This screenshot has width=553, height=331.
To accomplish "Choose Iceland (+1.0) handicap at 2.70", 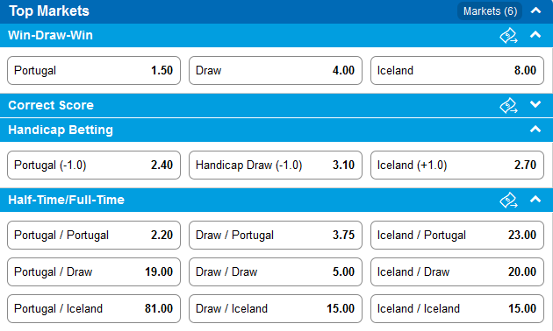I will [457, 165].
